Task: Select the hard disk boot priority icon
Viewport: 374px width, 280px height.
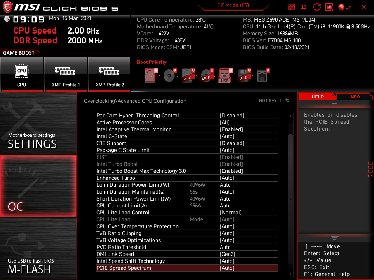Action: [150, 75]
